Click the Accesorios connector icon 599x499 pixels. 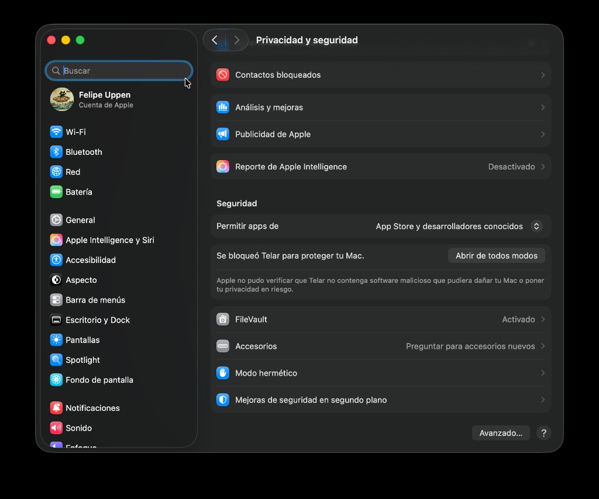[x=223, y=346]
